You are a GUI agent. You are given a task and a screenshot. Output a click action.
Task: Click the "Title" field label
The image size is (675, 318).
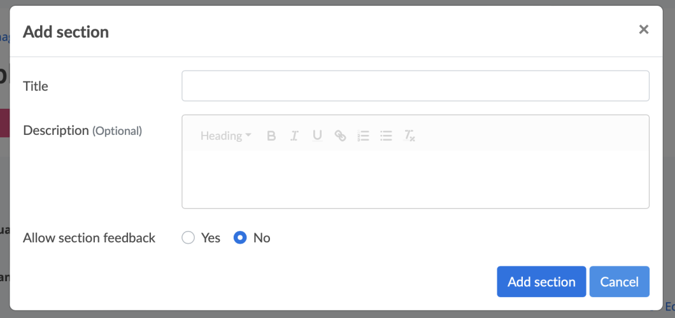pyautogui.click(x=36, y=86)
